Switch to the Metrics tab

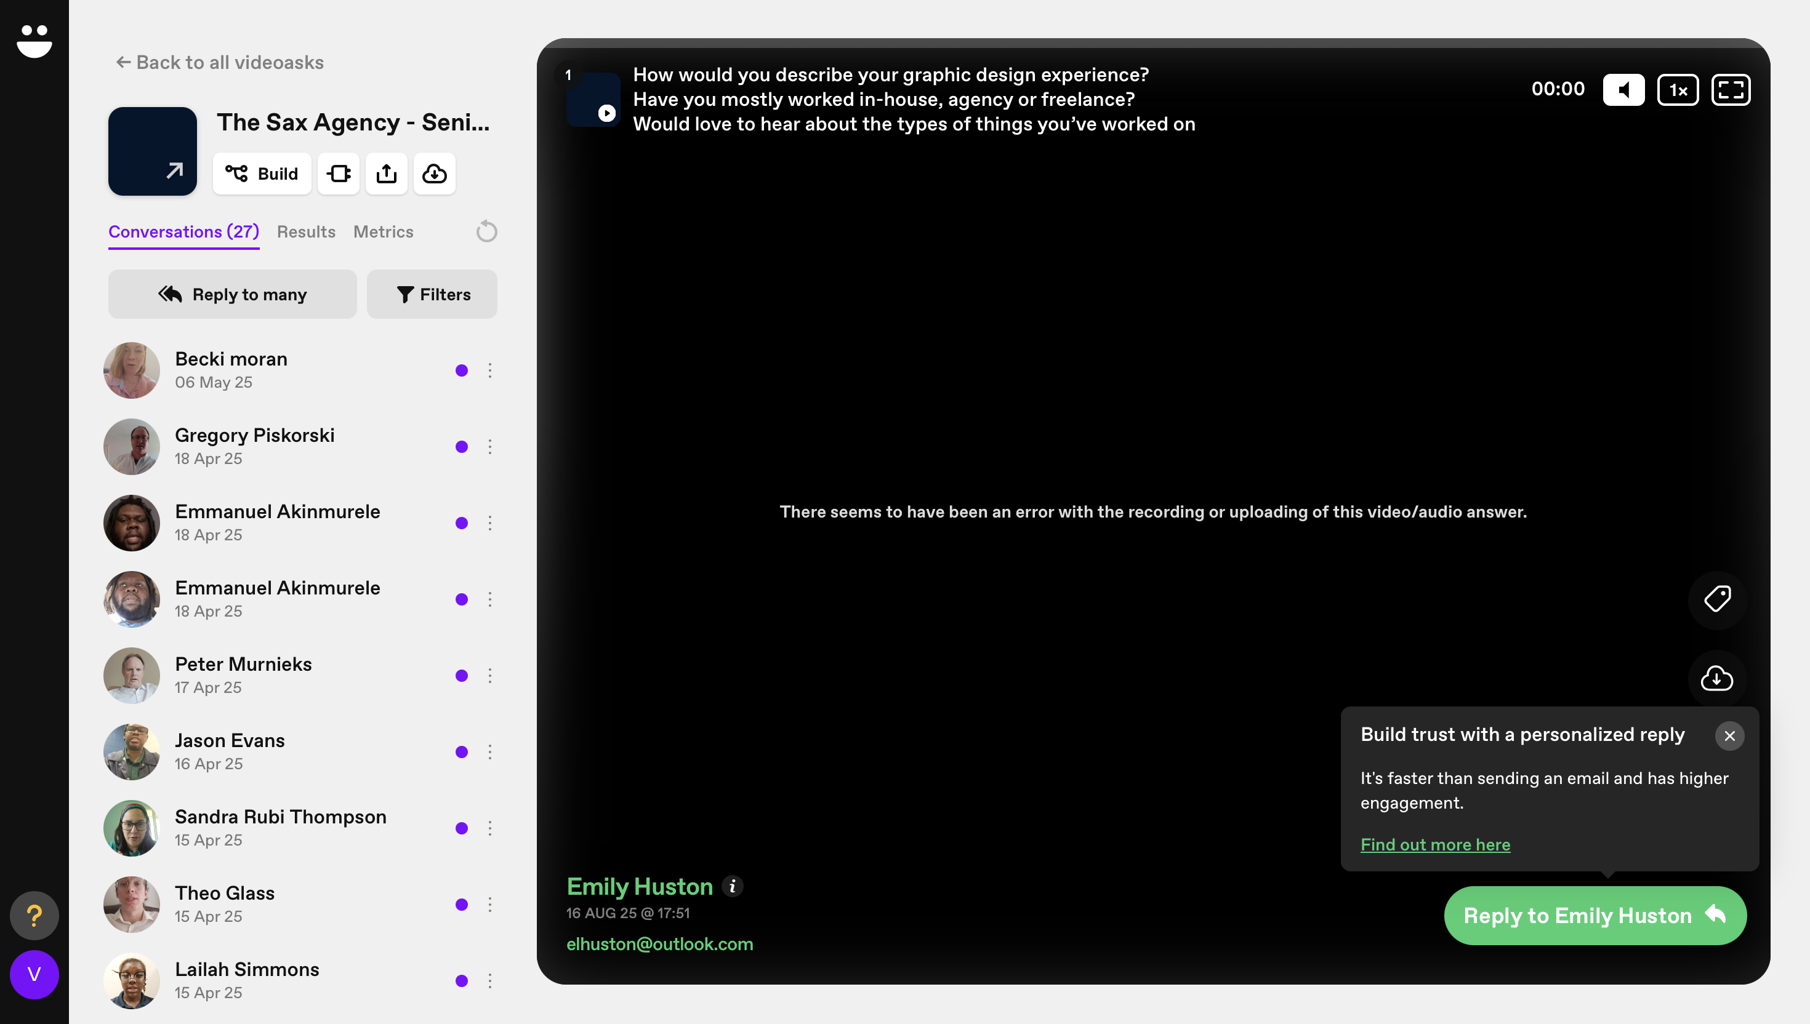pos(383,231)
